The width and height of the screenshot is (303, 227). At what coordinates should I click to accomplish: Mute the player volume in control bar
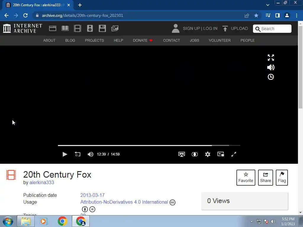point(91,154)
